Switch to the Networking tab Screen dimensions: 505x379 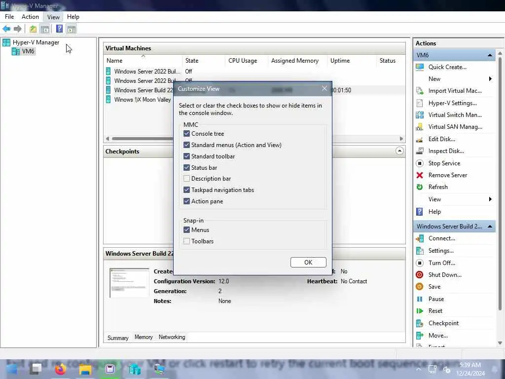click(x=172, y=337)
